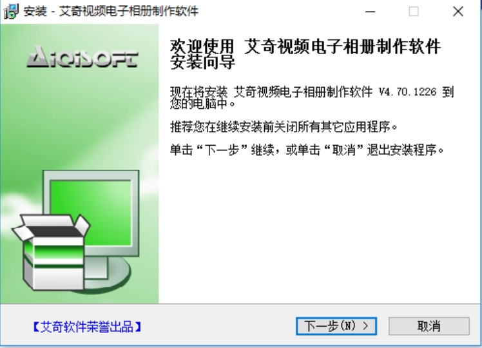Click the green side banner background

pos(79,123)
